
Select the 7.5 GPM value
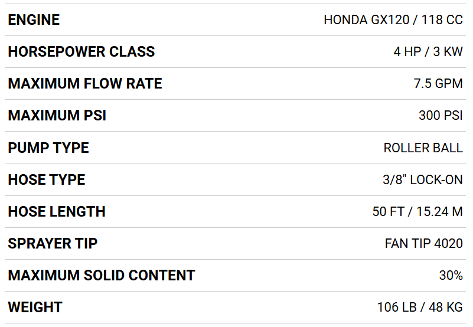click(x=438, y=84)
